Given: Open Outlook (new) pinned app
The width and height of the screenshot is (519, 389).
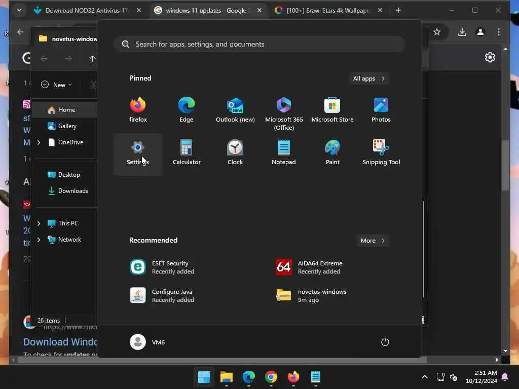Looking at the screenshot, I should 235,110.
